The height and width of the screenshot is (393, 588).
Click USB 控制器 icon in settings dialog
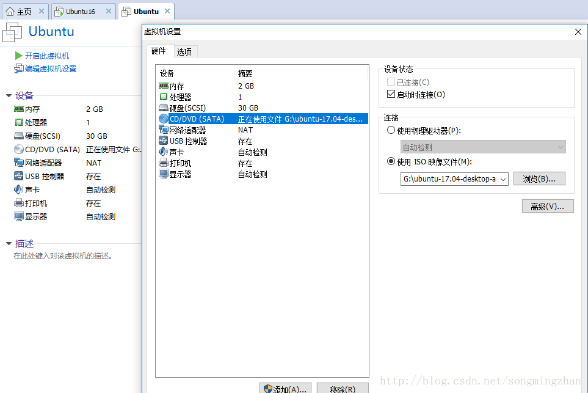pyautogui.click(x=164, y=141)
